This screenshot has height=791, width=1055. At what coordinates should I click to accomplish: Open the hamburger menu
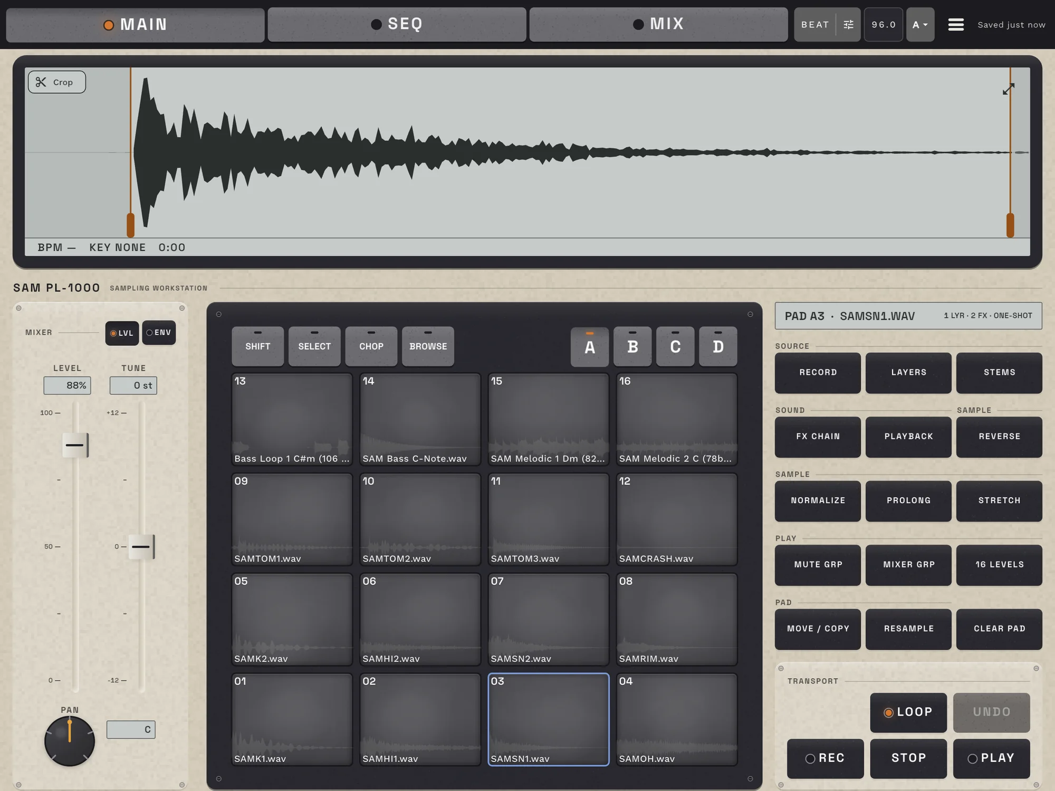(956, 25)
